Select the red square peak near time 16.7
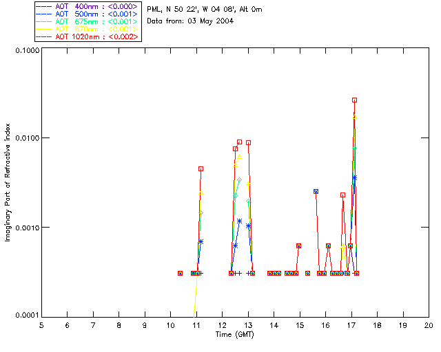 342,195
